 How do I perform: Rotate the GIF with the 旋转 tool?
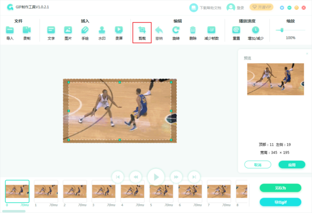[x=176, y=30]
